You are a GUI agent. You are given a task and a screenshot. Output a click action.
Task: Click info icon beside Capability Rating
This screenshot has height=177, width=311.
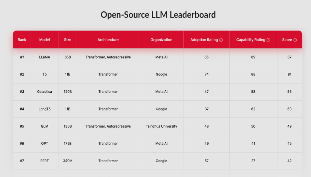pyautogui.click(x=268, y=40)
